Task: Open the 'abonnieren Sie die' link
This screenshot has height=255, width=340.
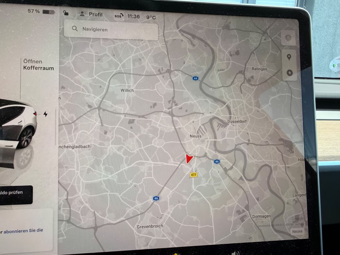Action: click(x=23, y=230)
